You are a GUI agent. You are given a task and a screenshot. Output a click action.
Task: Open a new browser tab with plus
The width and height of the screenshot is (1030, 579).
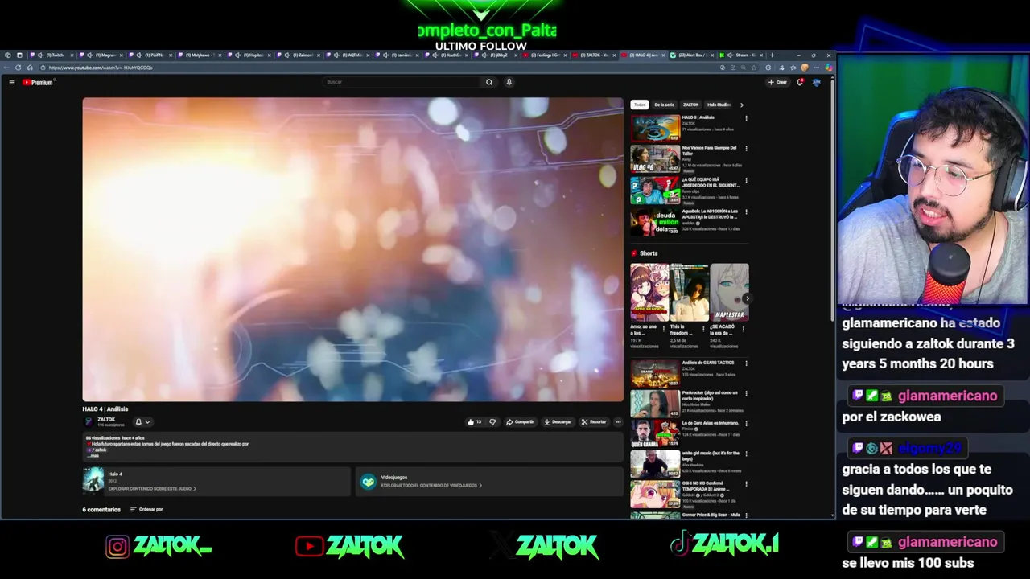click(772, 55)
